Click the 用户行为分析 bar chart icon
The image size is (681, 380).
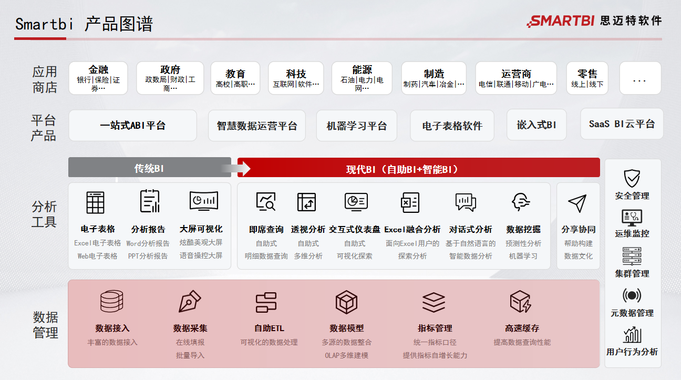point(632,335)
